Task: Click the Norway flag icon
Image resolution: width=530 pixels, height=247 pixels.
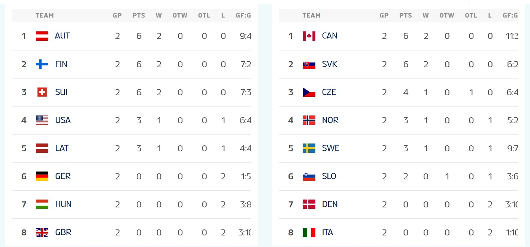Action: pos(309,120)
